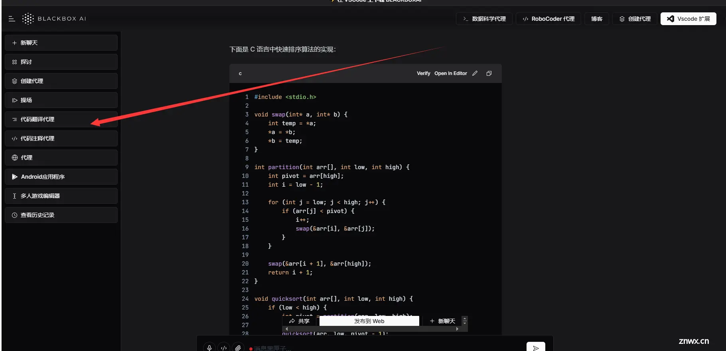Open 操场 in the sidebar

click(x=61, y=100)
